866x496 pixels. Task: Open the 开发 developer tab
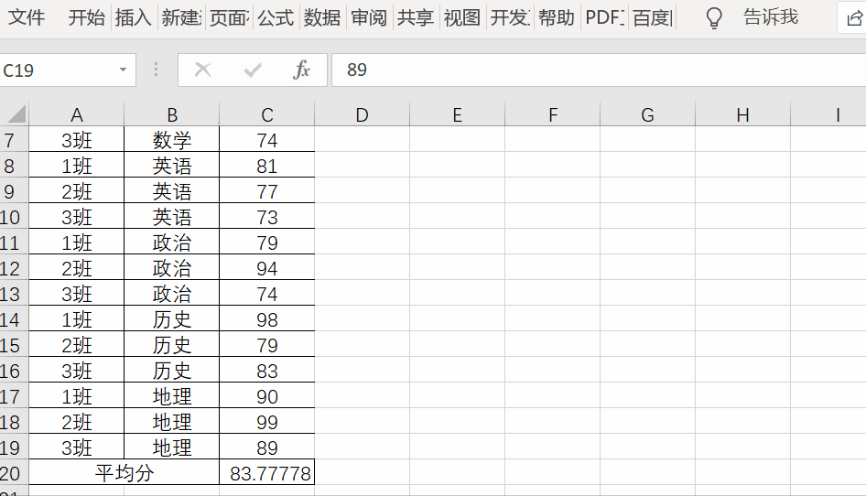click(x=510, y=17)
